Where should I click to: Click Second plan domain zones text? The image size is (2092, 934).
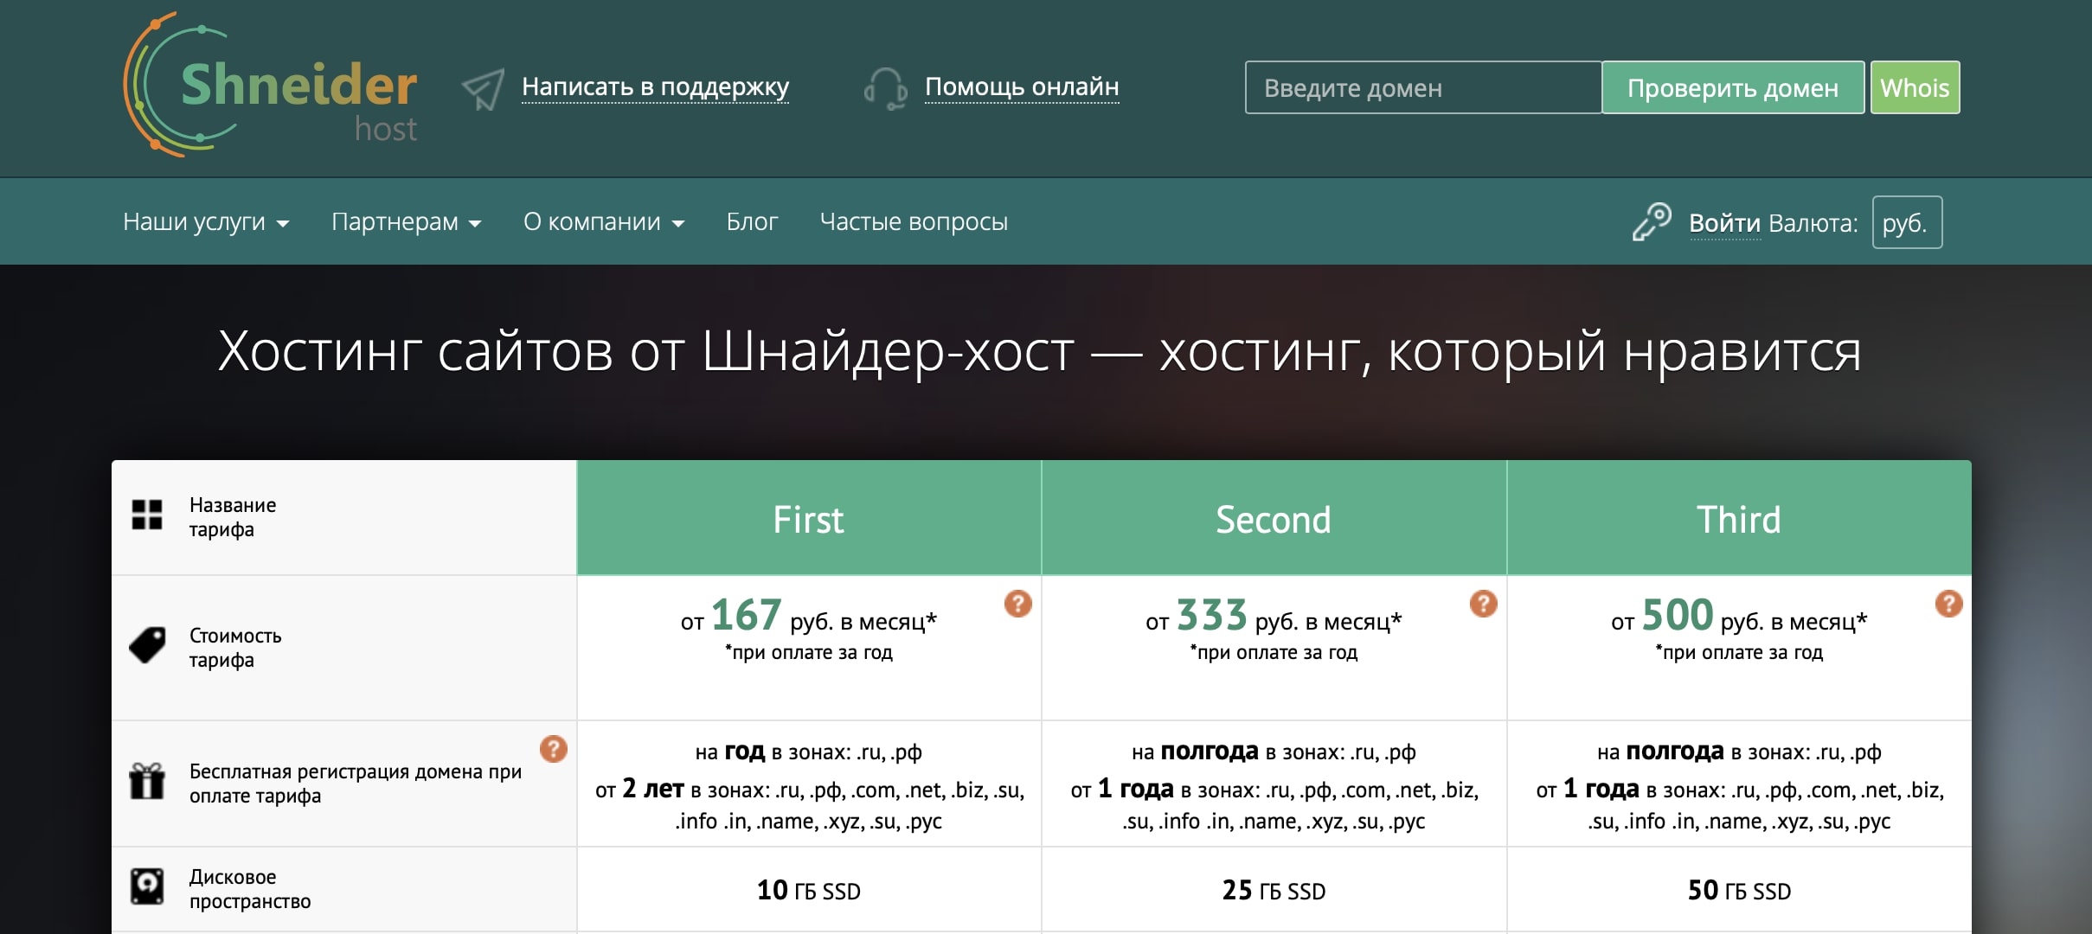click(1274, 785)
